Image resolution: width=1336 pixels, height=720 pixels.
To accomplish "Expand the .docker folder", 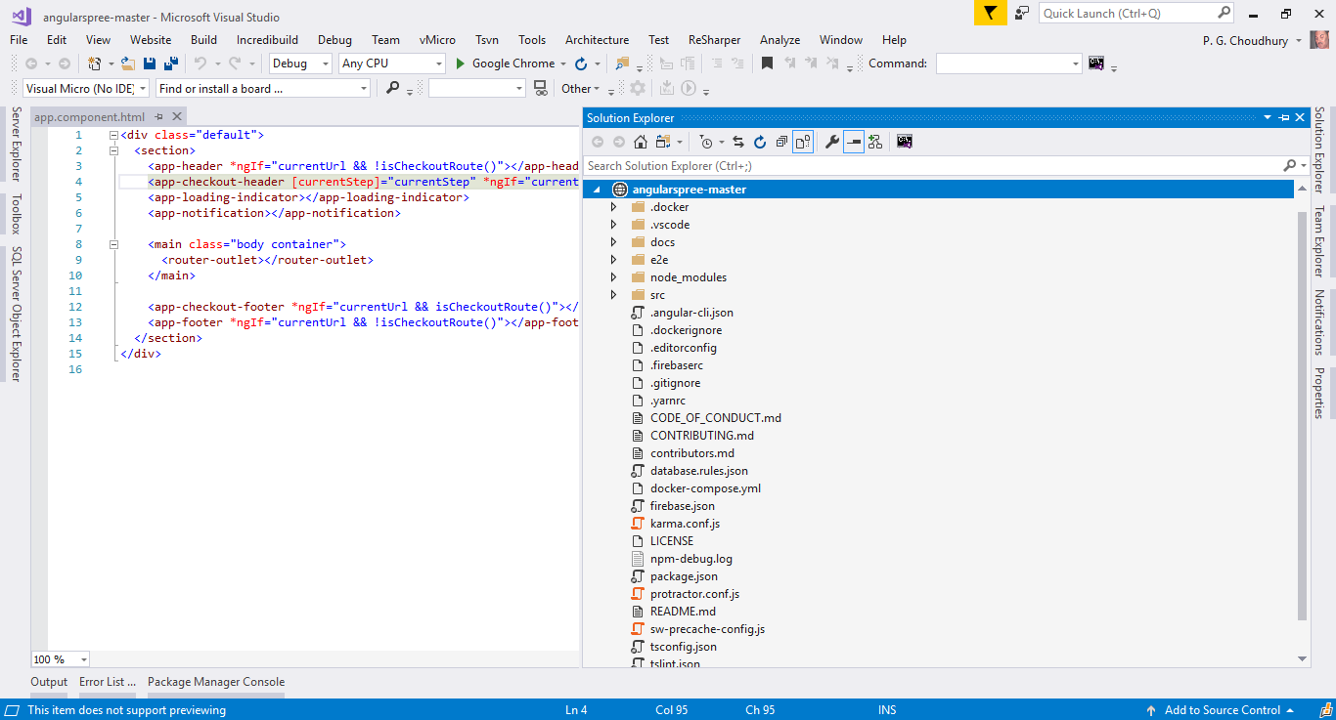I will pos(613,207).
